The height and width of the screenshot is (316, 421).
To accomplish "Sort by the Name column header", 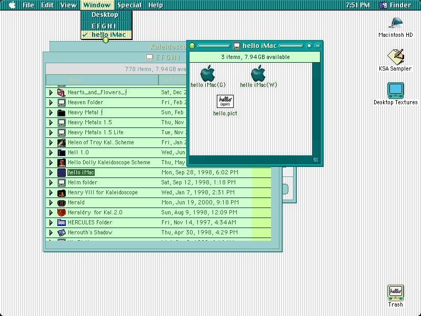I will pos(102,80).
